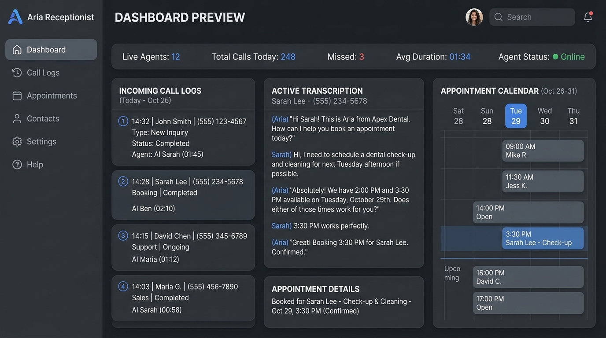Select the 14:00 PM Open slot
The width and height of the screenshot is (606, 338).
(528, 212)
